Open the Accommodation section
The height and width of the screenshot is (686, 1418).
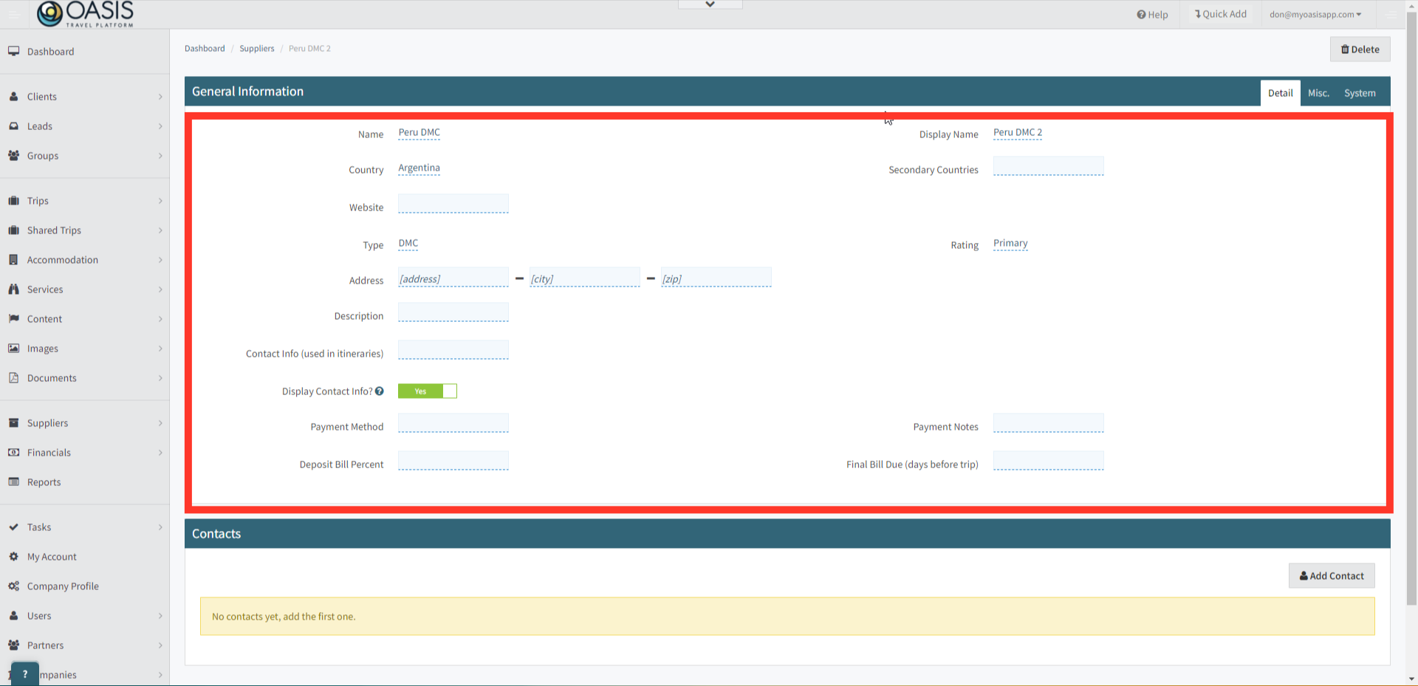click(x=62, y=260)
